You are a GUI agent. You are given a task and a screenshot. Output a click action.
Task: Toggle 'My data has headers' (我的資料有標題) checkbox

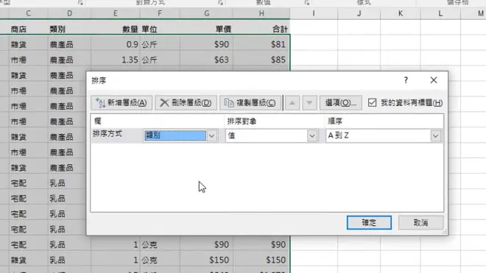coord(373,102)
